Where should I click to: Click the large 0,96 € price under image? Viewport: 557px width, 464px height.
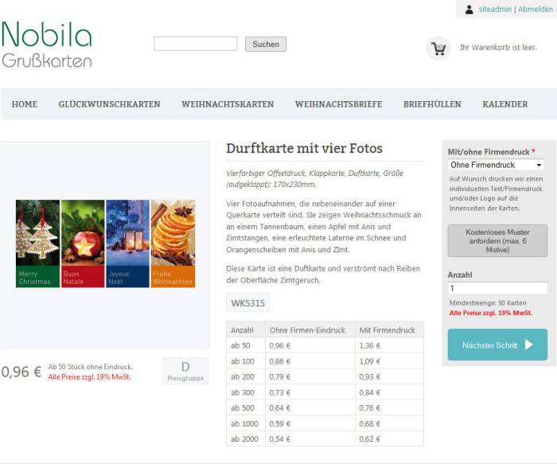[x=21, y=372]
